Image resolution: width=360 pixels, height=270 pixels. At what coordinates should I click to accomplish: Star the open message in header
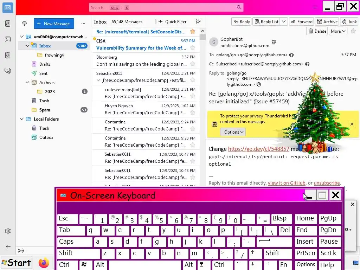click(x=353, y=31)
